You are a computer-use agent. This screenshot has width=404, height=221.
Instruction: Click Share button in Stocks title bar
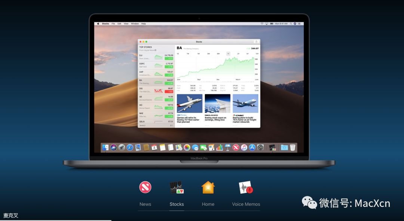point(256,42)
